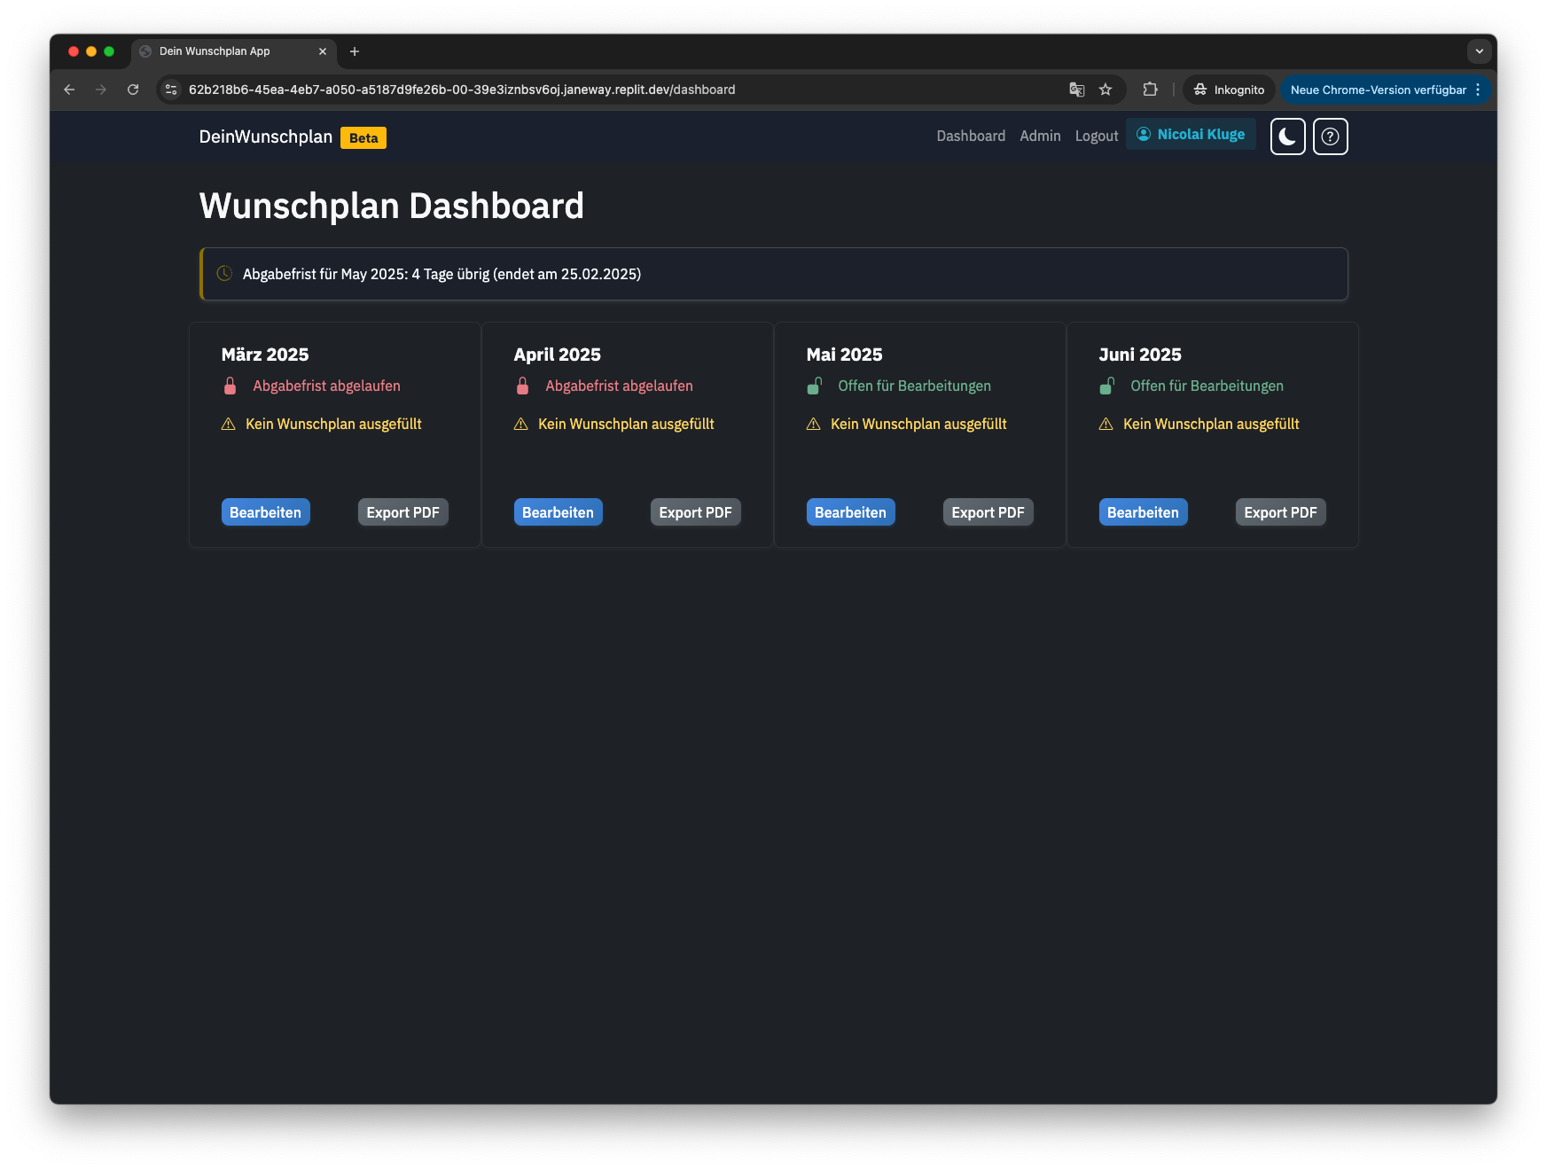Switch to the Admin section
The width and height of the screenshot is (1547, 1170).
coord(1040,136)
